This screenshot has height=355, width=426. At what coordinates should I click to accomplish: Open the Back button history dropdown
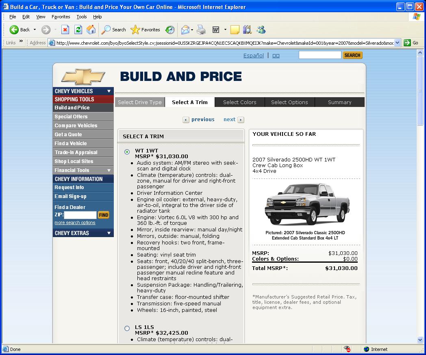tap(35, 30)
